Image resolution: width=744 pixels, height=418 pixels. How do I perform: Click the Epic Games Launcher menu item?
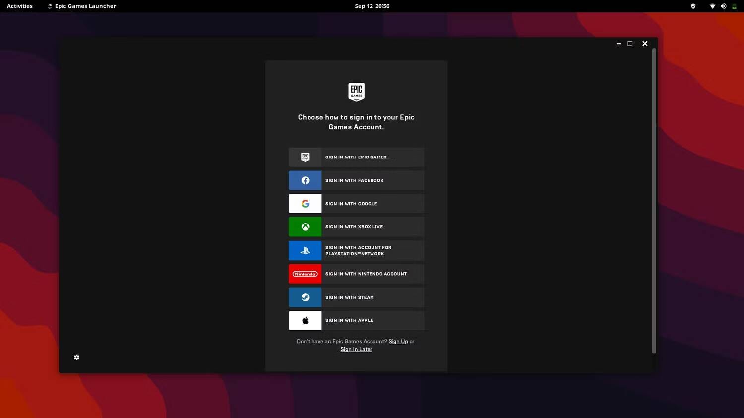tap(81, 6)
